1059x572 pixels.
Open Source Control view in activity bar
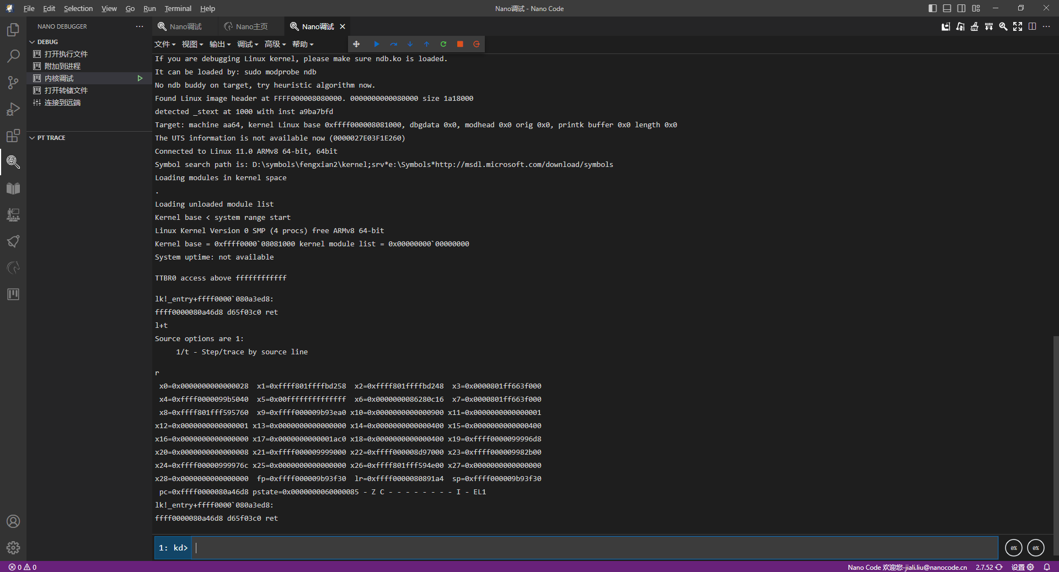pyautogui.click(x=13, y=83)
